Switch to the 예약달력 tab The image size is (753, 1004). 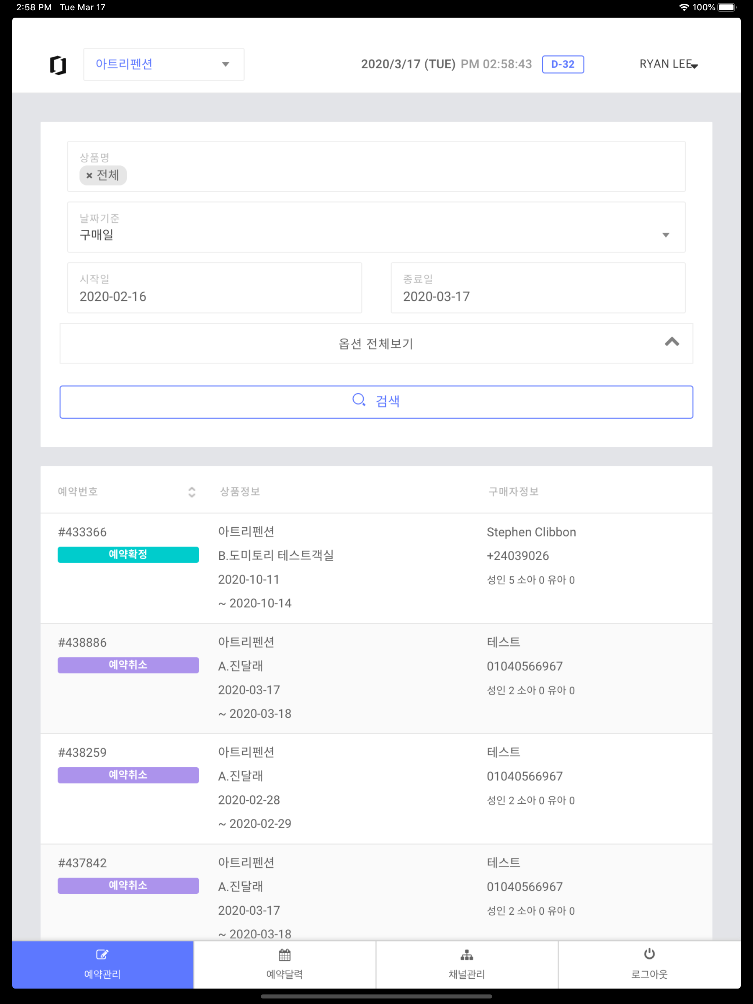tap(285, 965)
